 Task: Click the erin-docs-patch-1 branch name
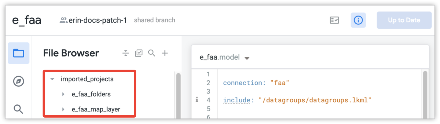tap(97, 20)
